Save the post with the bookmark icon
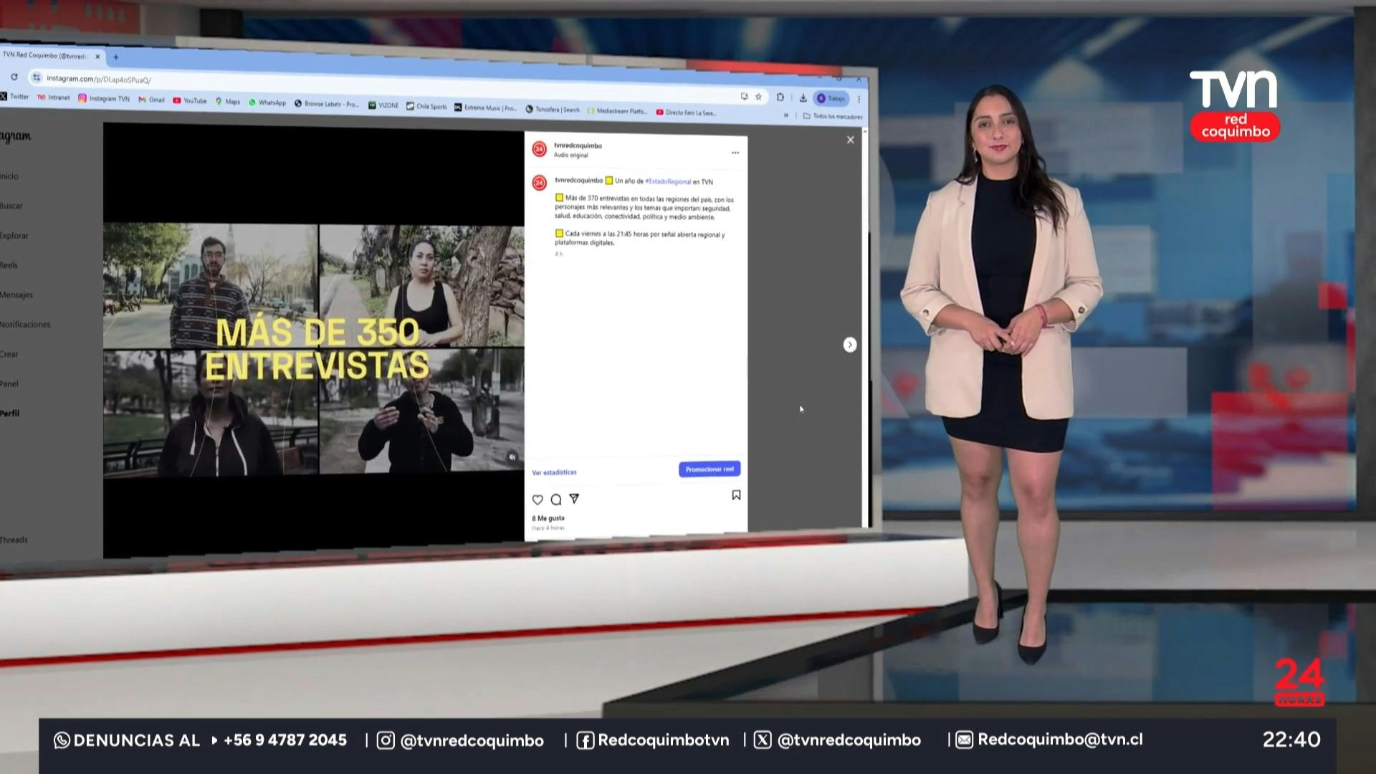Viewport: 1376px width, 774px height. [x=736, y=495]
